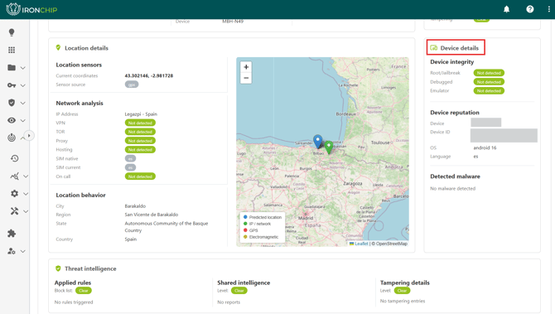Open the three-dot options menu in header
Screen dimensions: 555x314
tap(549, 9)
